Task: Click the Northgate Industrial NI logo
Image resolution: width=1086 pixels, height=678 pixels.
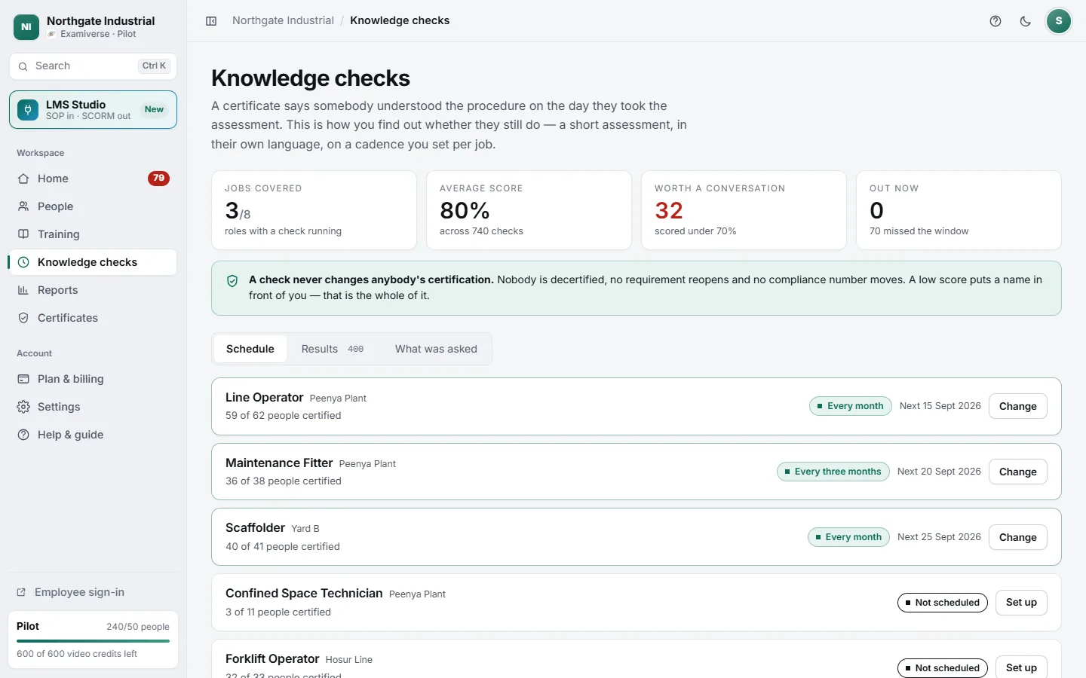Action: (x=26, y=27)
